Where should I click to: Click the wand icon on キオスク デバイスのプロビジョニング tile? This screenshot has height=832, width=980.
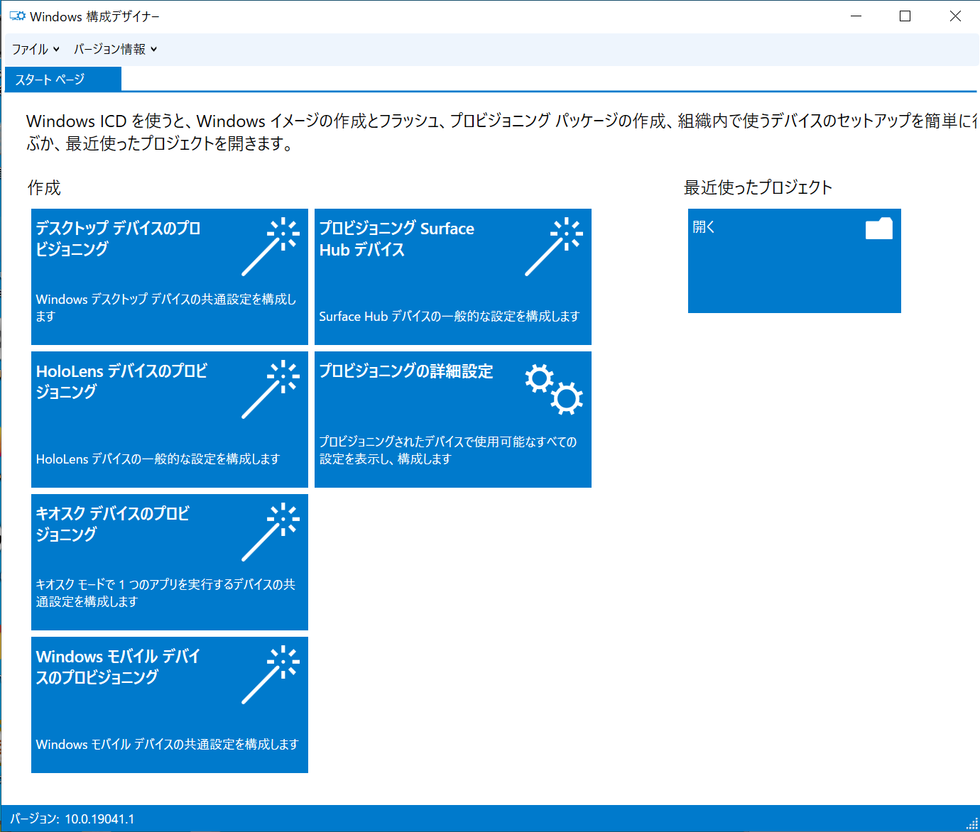(x=271, y=532)
